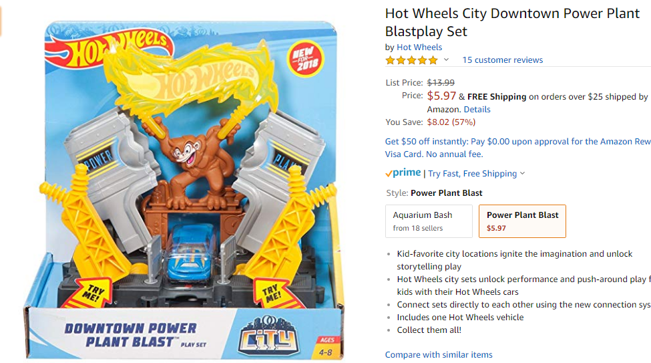Click the New for 2018 badge
The height and width of the screenshot is (363, 651).
tap(306, 59)
